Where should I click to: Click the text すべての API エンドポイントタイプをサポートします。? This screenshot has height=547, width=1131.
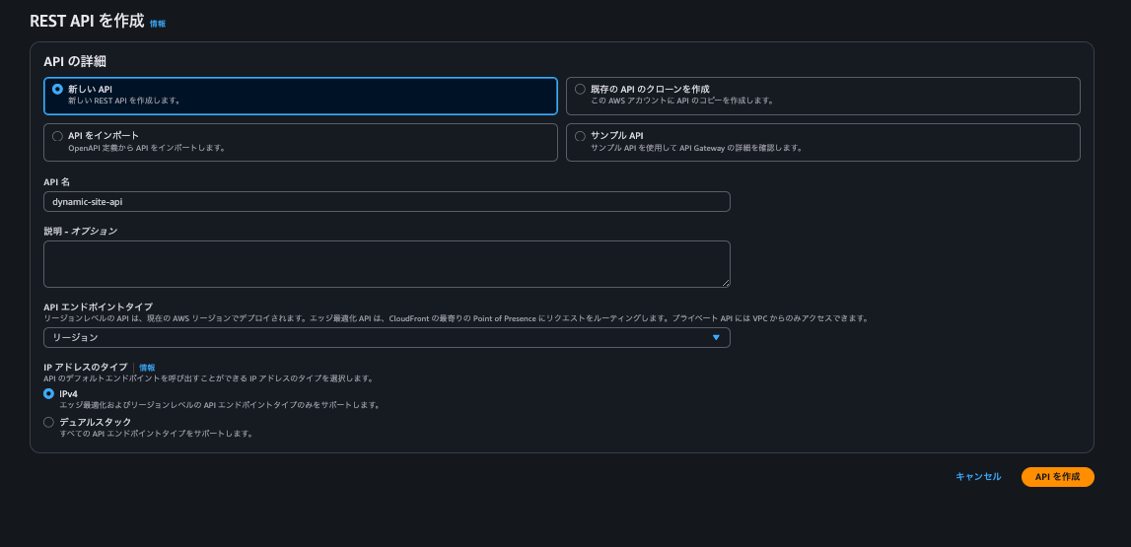pyautogui.click(x=156, y=434)
